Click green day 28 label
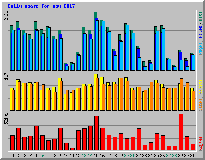 coord(174,156)
